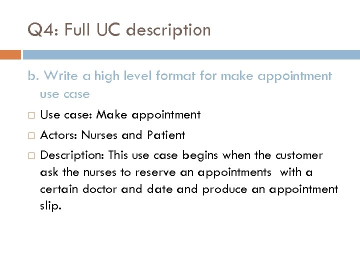Click the "use case" continuation line under item b
The height and width of the screenshot is (270, 360).
click(64, 93)
